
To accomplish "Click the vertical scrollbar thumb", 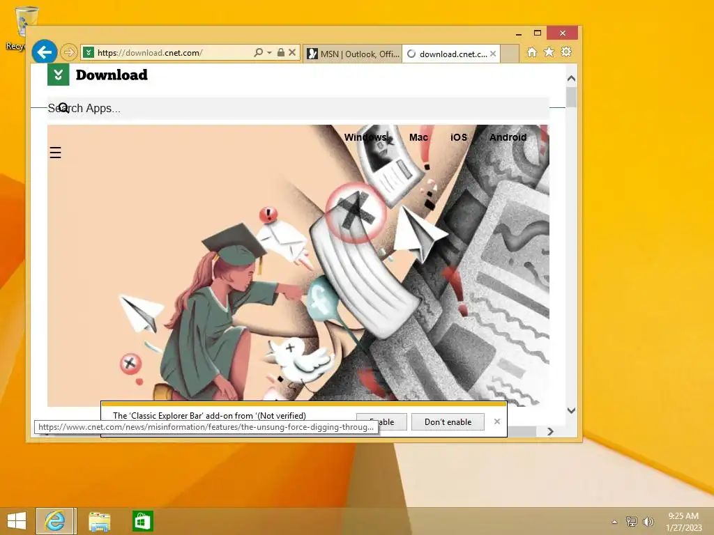I will pyautogui.click(x=572, y=97).
